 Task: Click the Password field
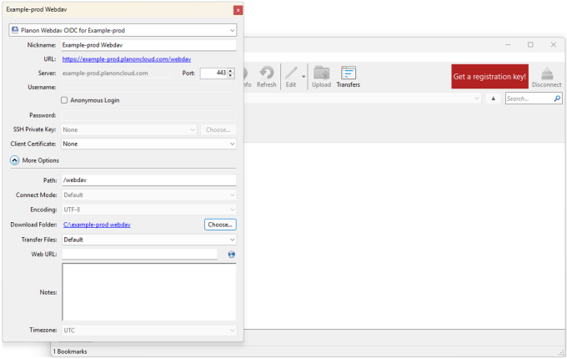(x=148, y=115)
